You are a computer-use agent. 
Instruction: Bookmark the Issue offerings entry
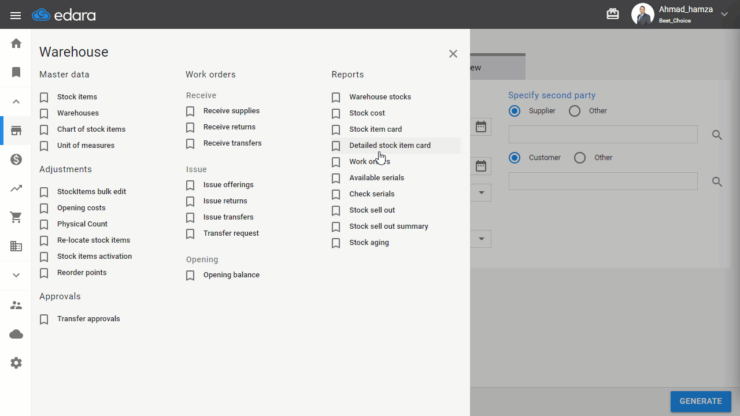(190, 185)
